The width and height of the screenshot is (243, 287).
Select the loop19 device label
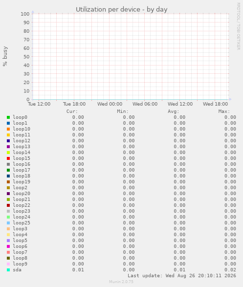(x=22, y=181)
